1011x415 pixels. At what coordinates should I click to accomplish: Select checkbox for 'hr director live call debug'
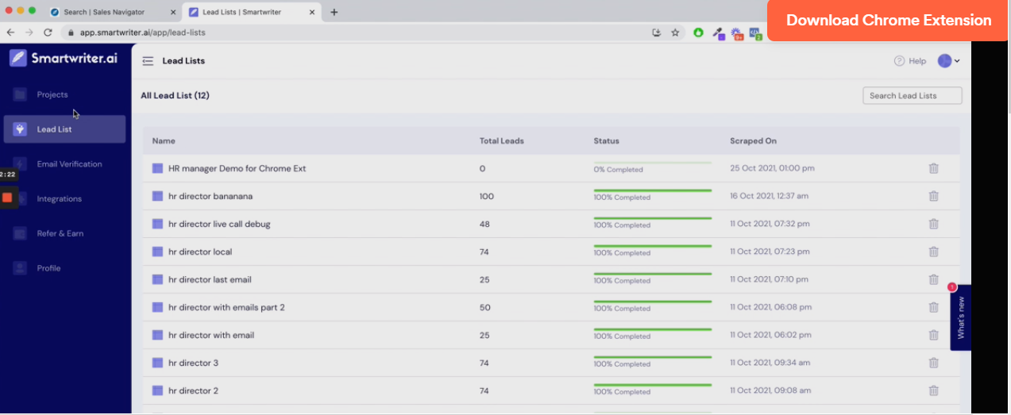pyautogui.click(x=157, y=224)
